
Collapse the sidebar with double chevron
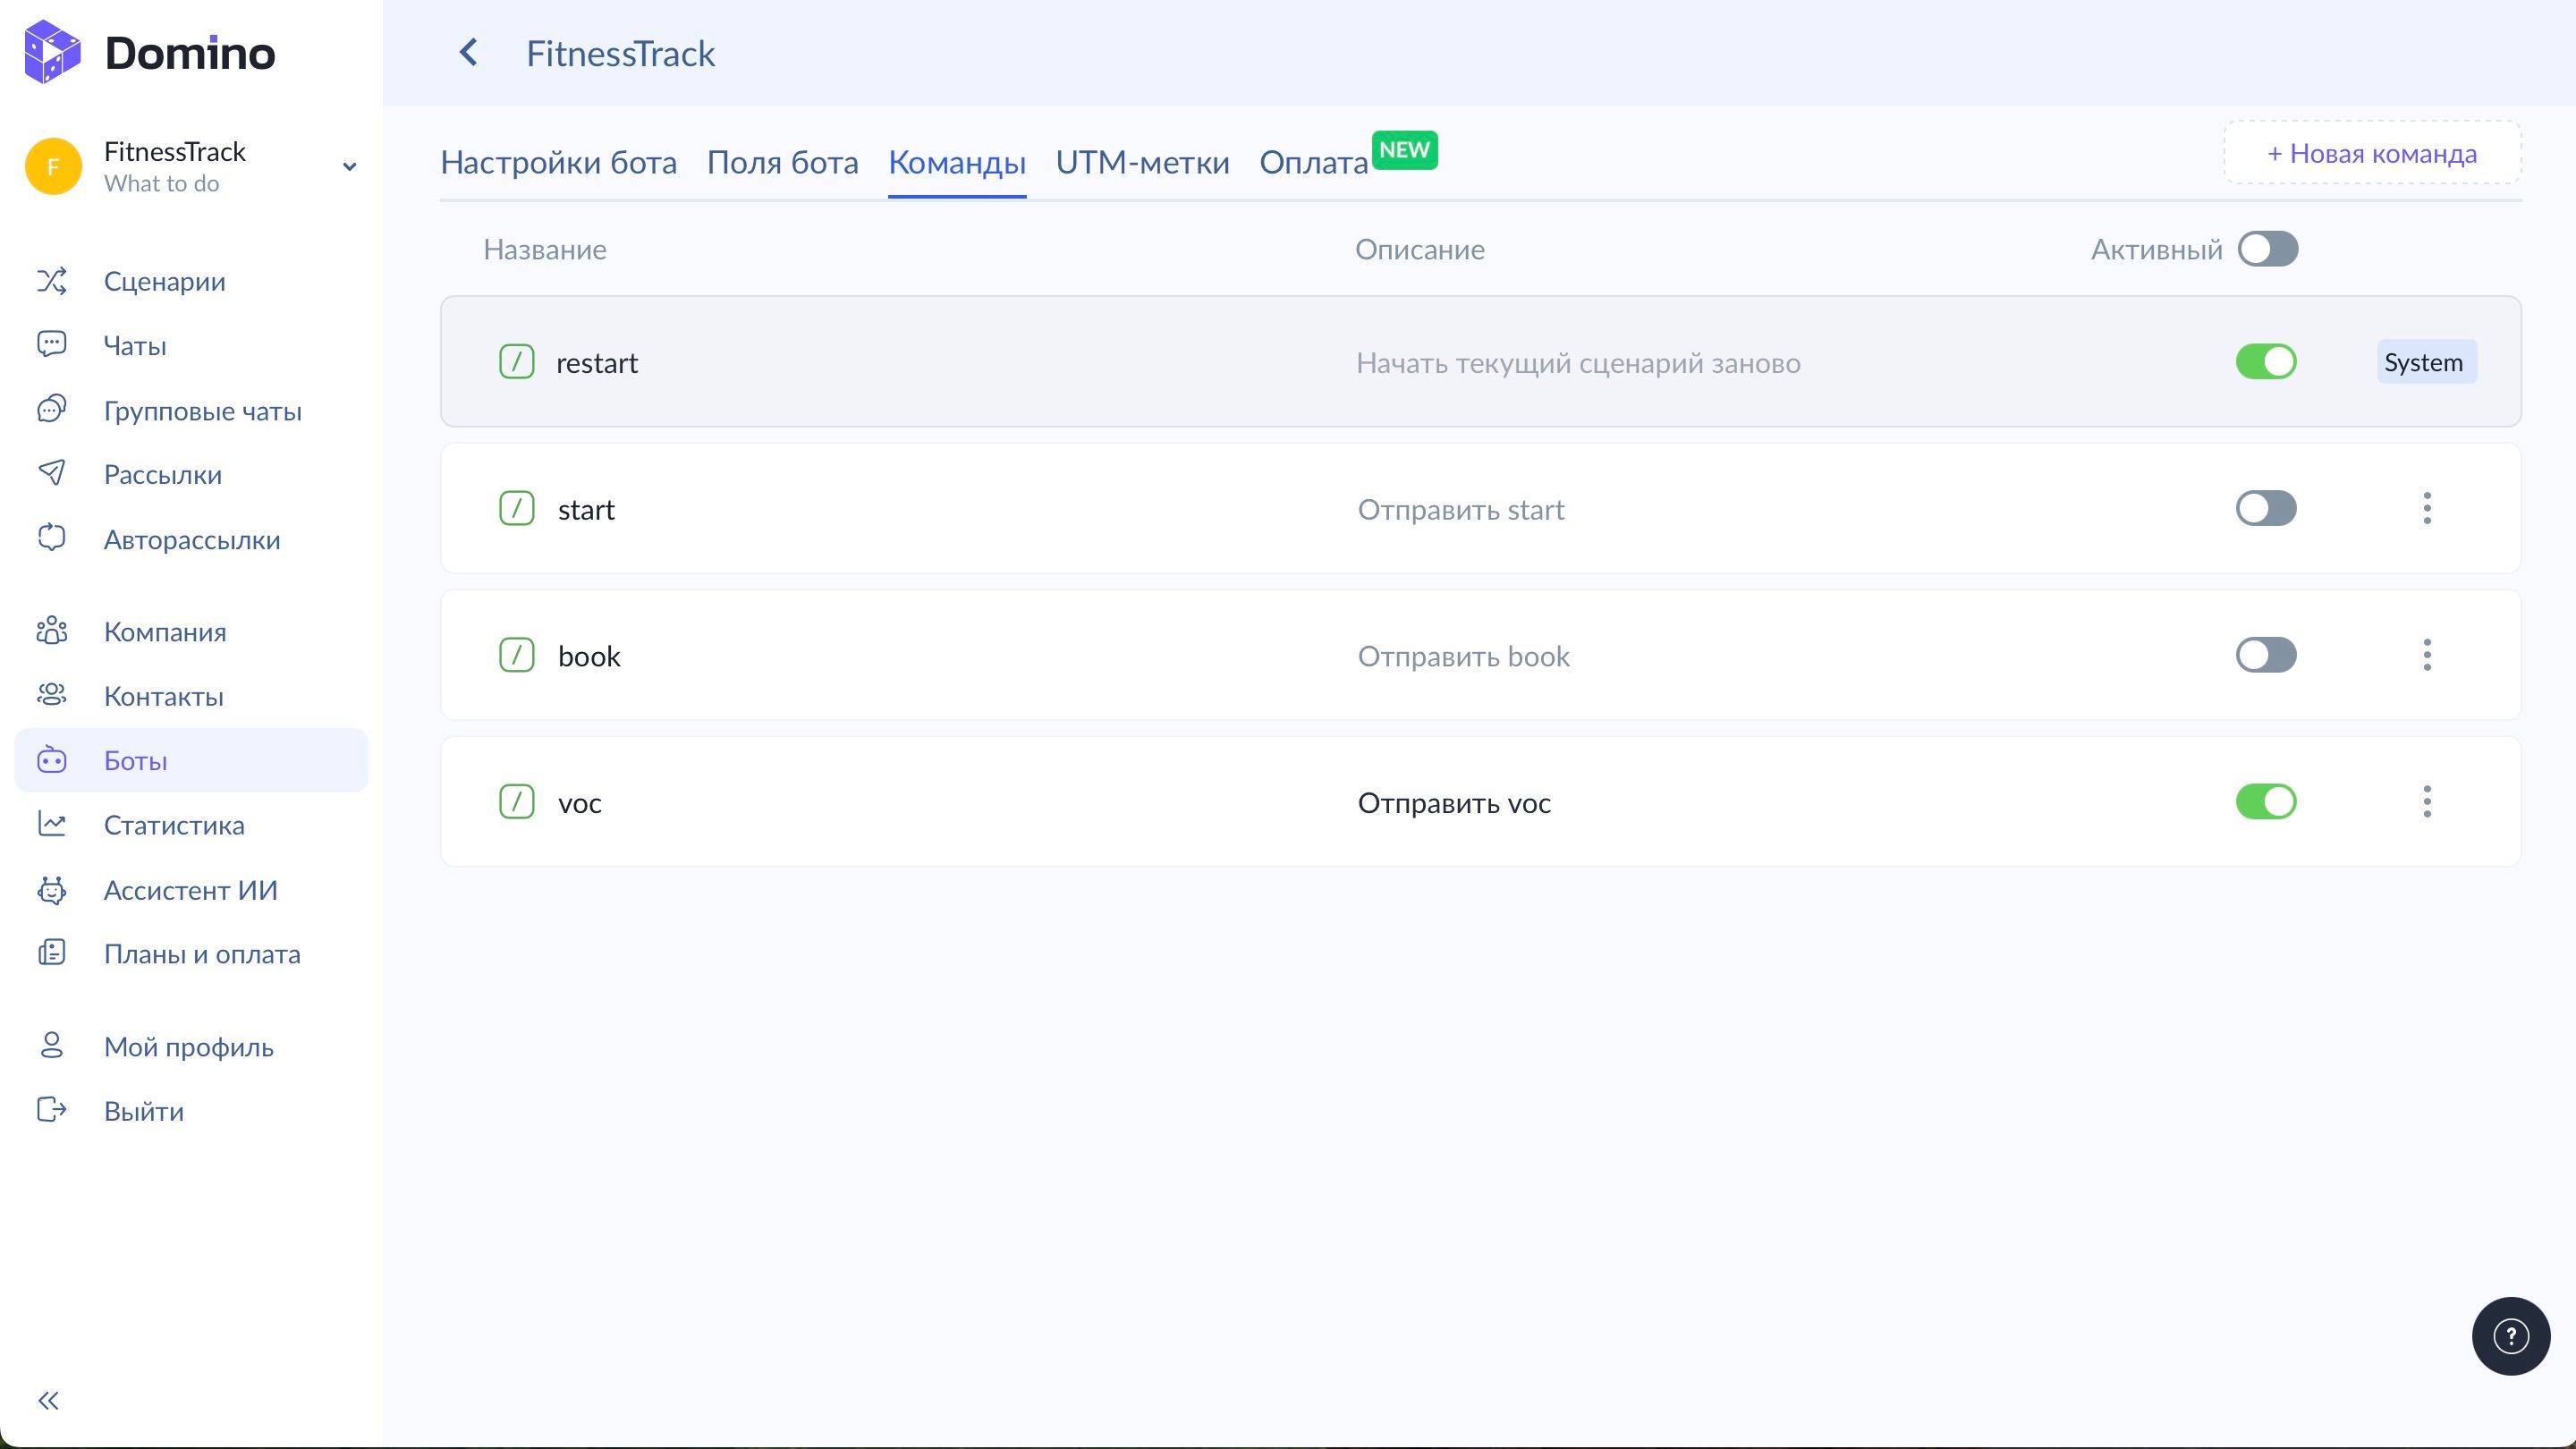click(x=48, y=1400)
